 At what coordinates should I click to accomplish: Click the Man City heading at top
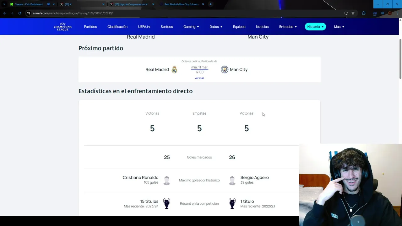click(258, 37)
